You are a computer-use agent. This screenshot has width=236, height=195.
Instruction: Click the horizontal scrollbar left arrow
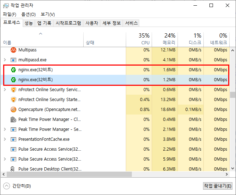tap(4, 174)
